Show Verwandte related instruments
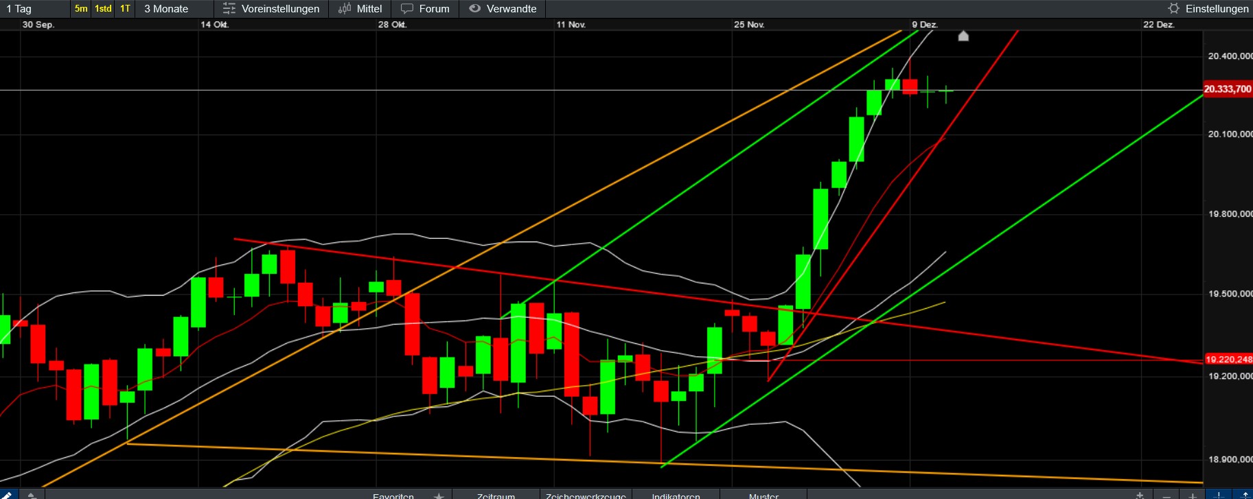 click(x=503, y=9)
